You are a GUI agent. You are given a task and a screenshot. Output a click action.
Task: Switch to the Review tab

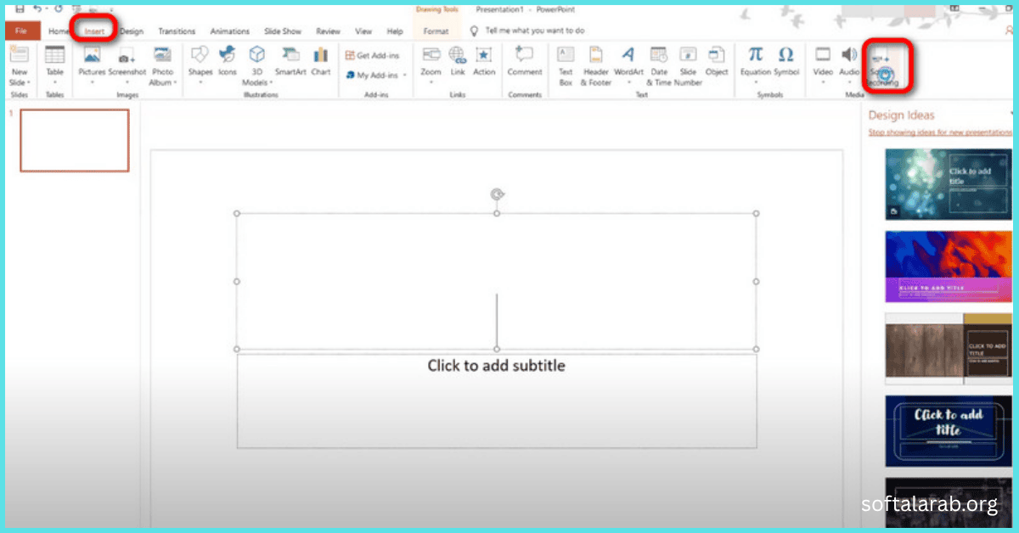pos(328,31)
